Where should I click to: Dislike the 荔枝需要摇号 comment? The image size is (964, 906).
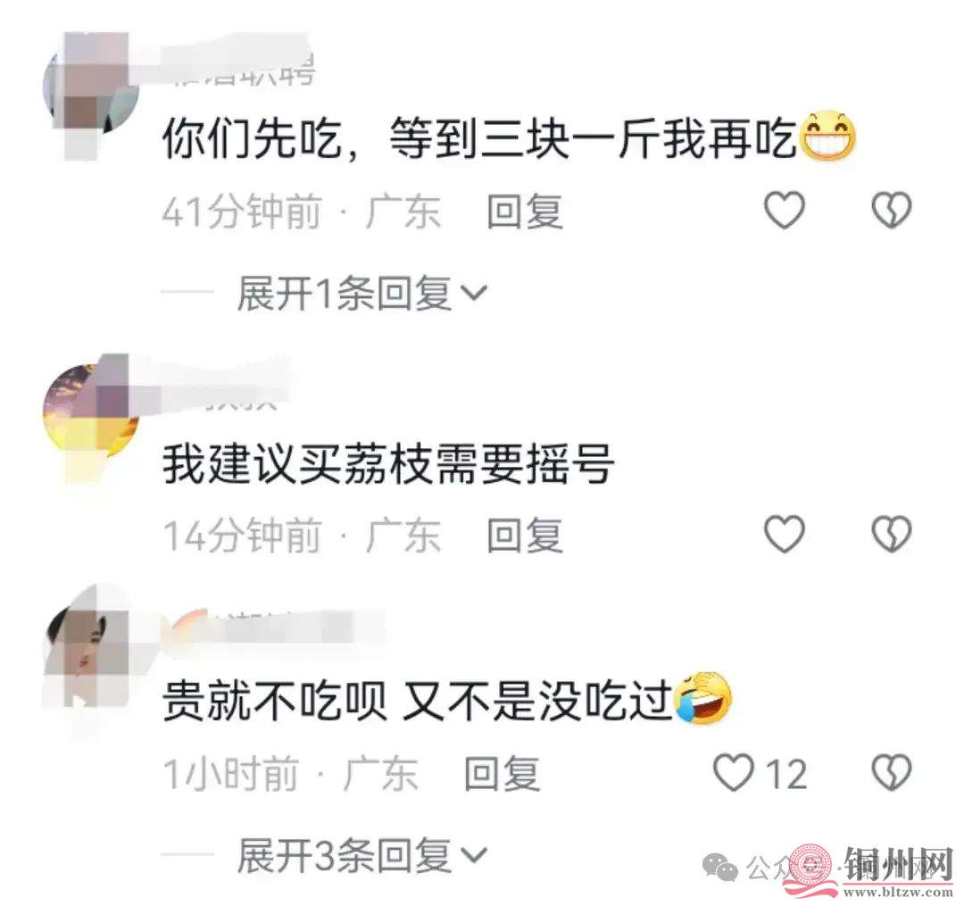tap(892, 534)
